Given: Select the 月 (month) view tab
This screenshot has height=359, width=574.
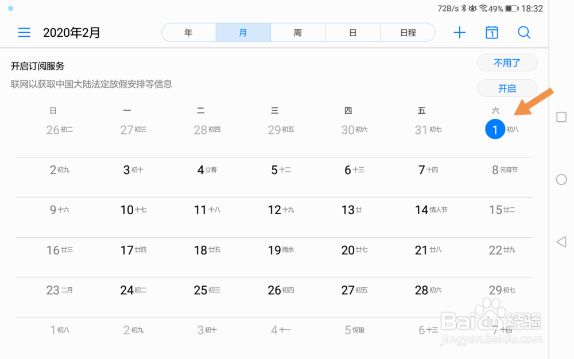Looking at the screenshot, I should click(x=243, y=33).
